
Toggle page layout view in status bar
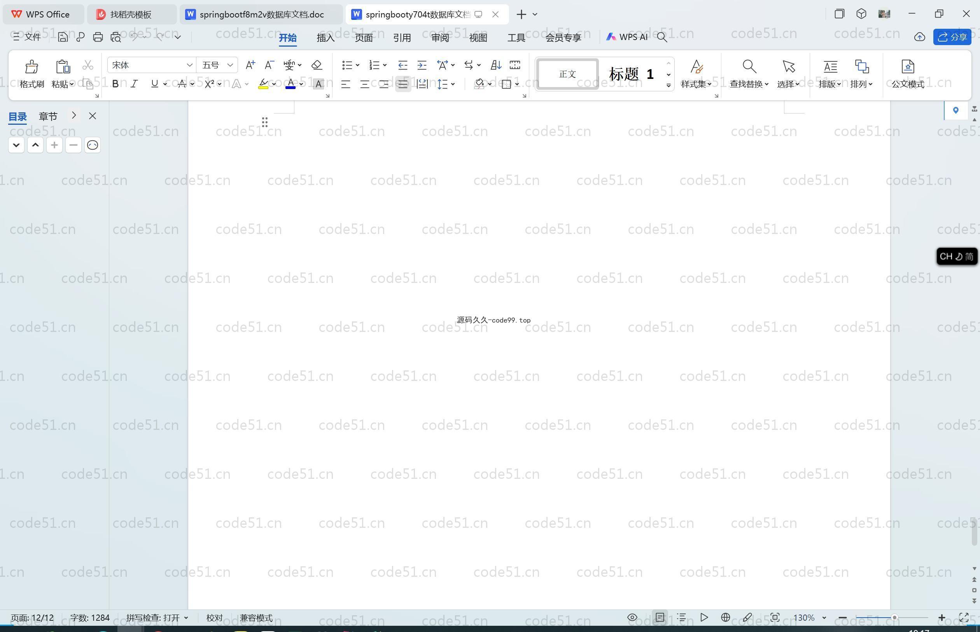(x=660, y=617)
